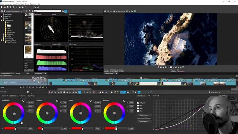This screenshot has height=134, width=238.
Task: Expand the Nach Typ tree node
Action: point(1,16)
